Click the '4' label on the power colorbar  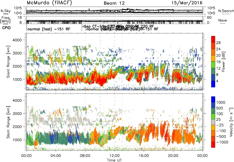pos(217,81)
